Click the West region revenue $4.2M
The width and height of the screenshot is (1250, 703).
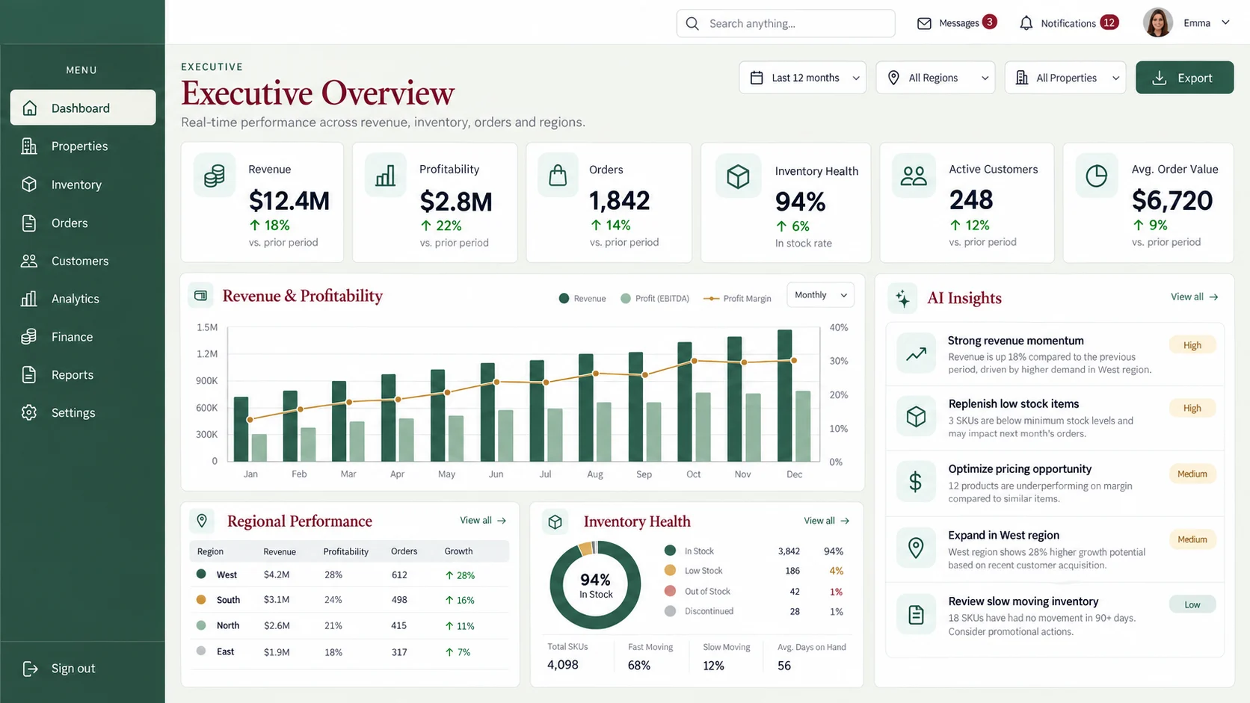pyautogui.click(x=277, y=575)
